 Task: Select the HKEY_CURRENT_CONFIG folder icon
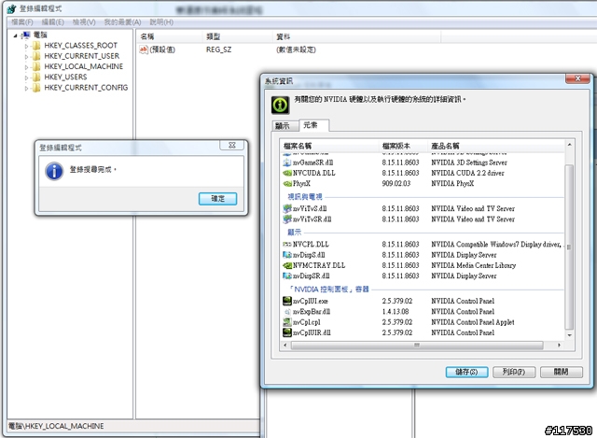pos(36,88)
